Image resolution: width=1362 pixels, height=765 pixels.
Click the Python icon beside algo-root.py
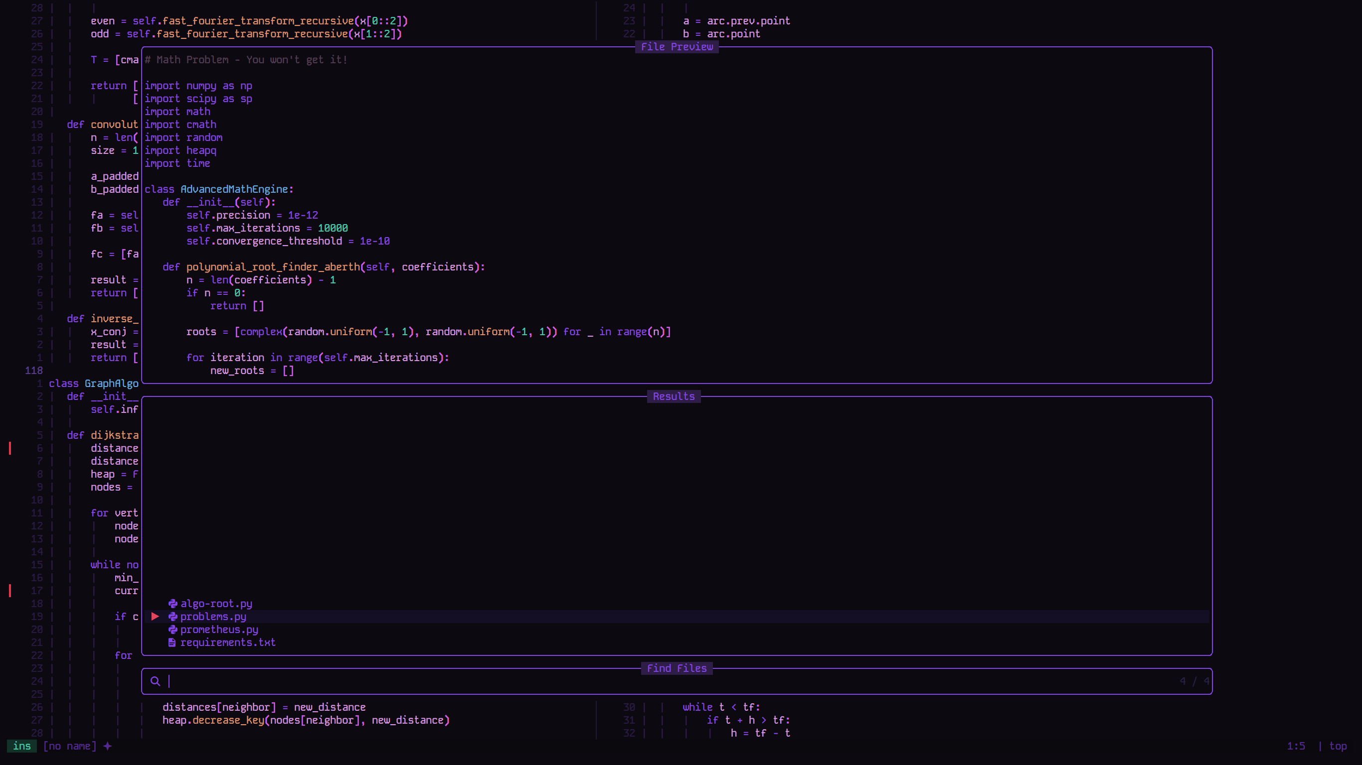(172, 603)
